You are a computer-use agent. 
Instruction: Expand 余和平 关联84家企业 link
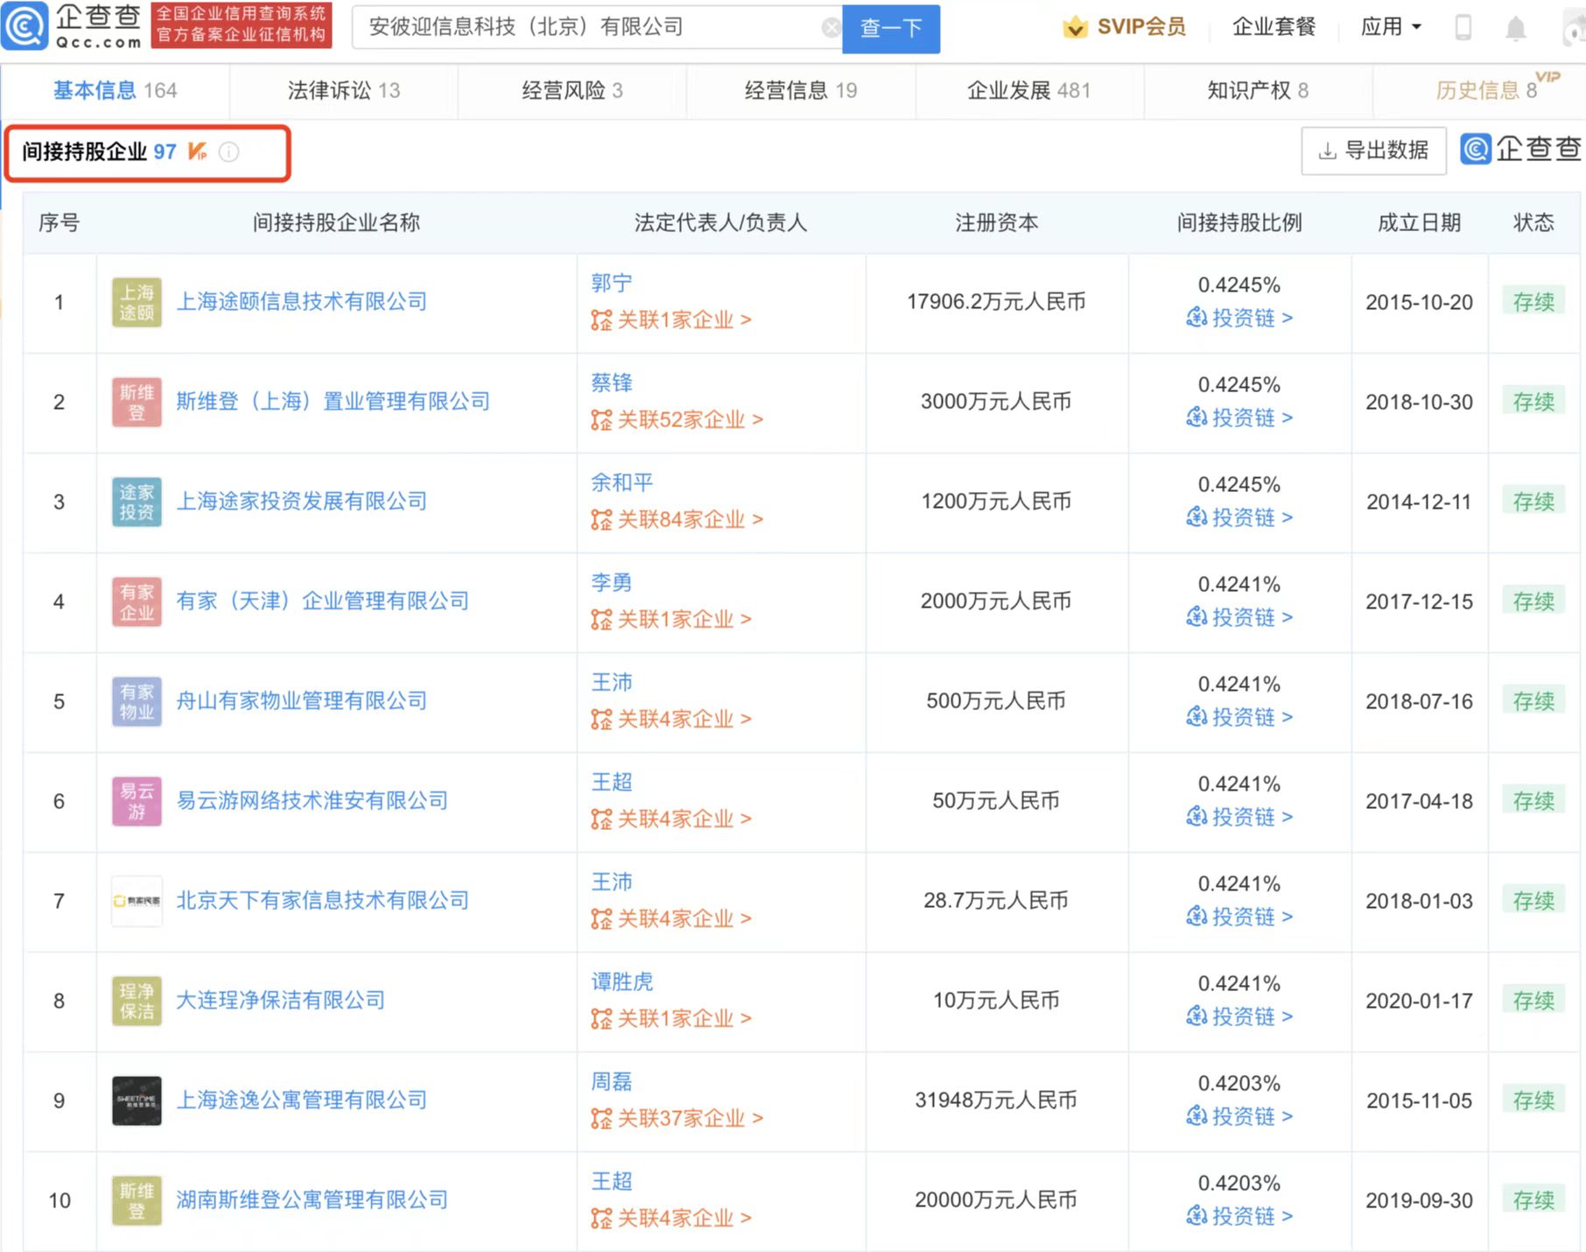pos(677,520)
